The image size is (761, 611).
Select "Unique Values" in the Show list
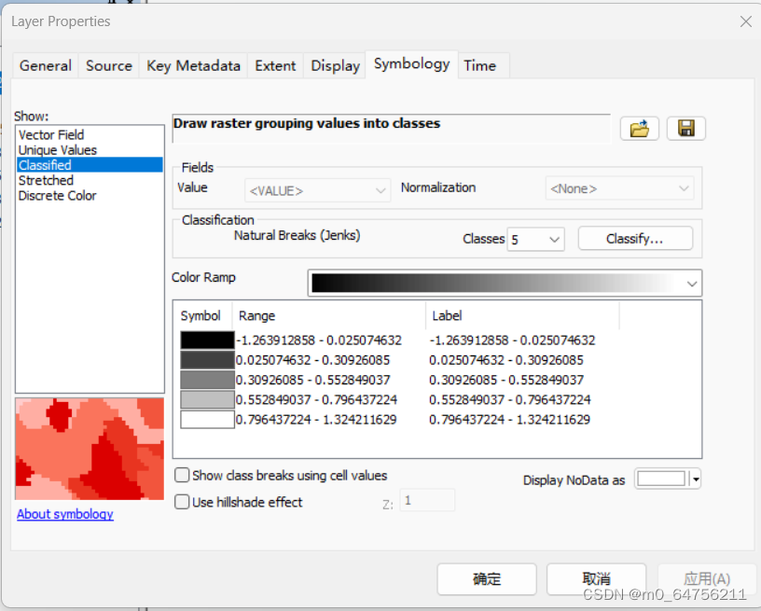[57, 149]
